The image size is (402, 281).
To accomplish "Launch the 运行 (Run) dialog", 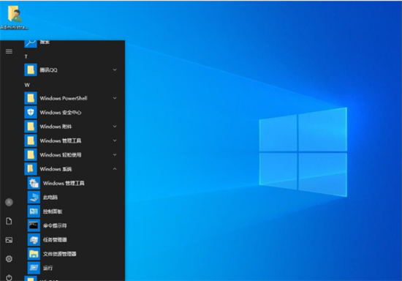I will tap(72, 268).
